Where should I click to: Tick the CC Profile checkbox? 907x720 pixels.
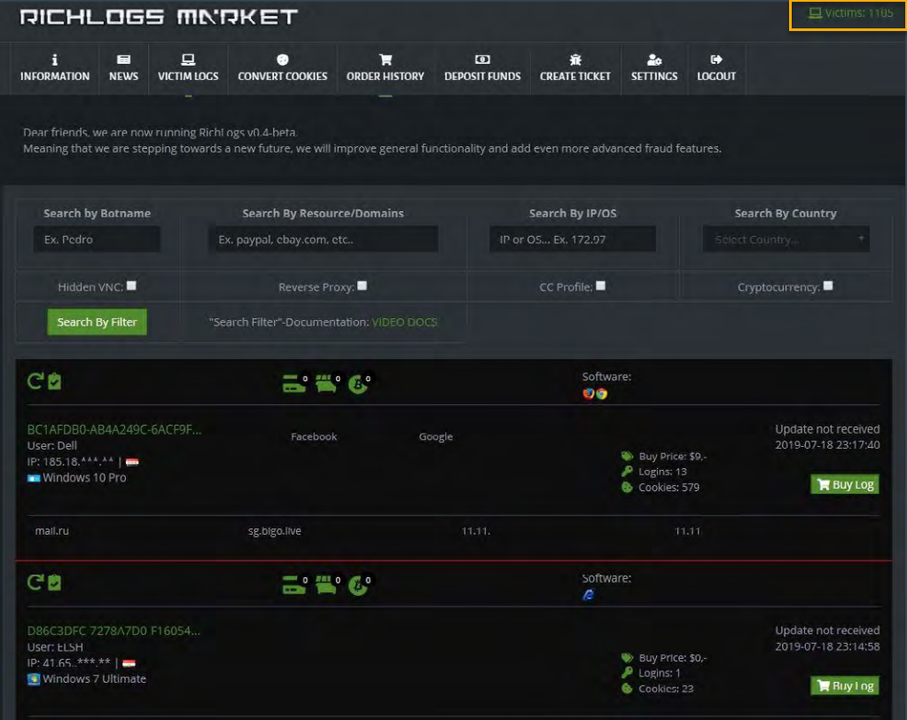(600, 286)
